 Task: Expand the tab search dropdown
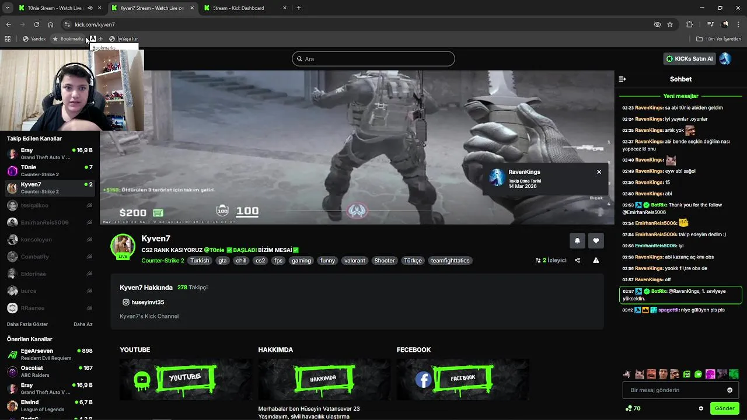point(8,8)
